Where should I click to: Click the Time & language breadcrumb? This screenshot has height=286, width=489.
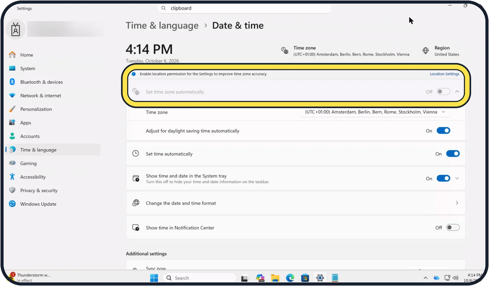pos(162,26)
